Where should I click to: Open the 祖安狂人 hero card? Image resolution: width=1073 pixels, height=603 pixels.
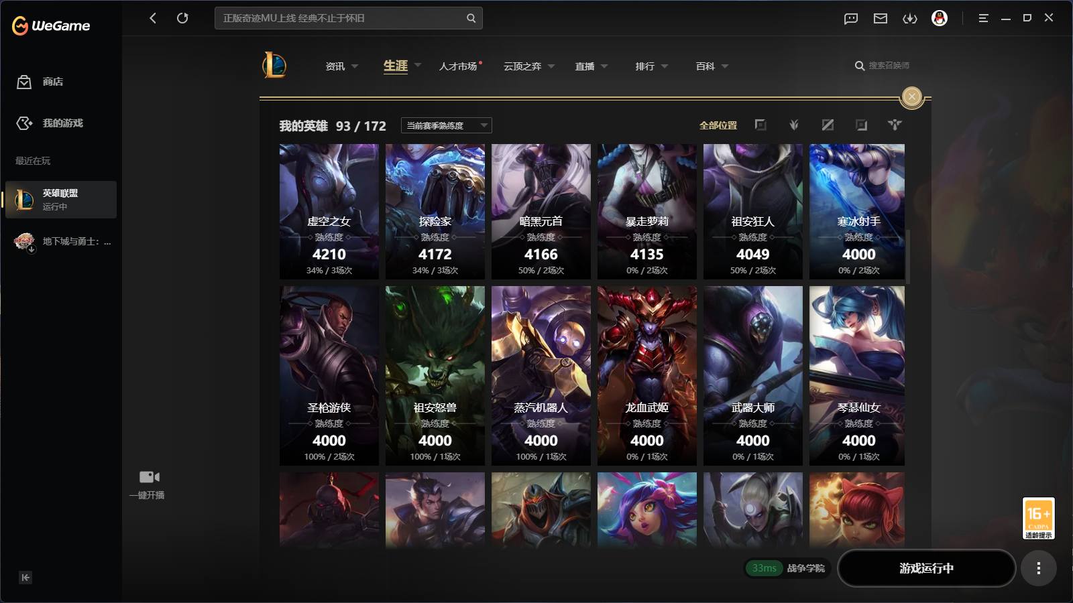click(x=753, y=212)
